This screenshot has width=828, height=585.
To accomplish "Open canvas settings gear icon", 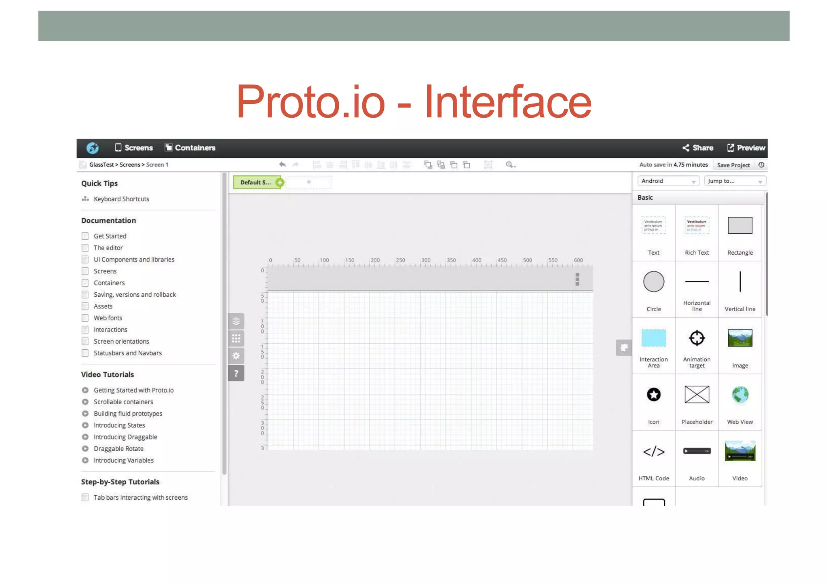I will 236,356.
